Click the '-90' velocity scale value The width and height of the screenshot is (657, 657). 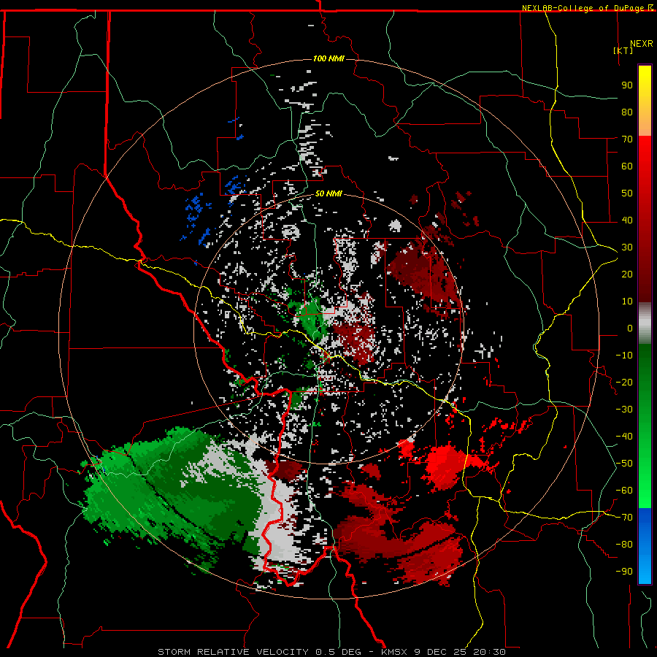(x=624, y=572)
